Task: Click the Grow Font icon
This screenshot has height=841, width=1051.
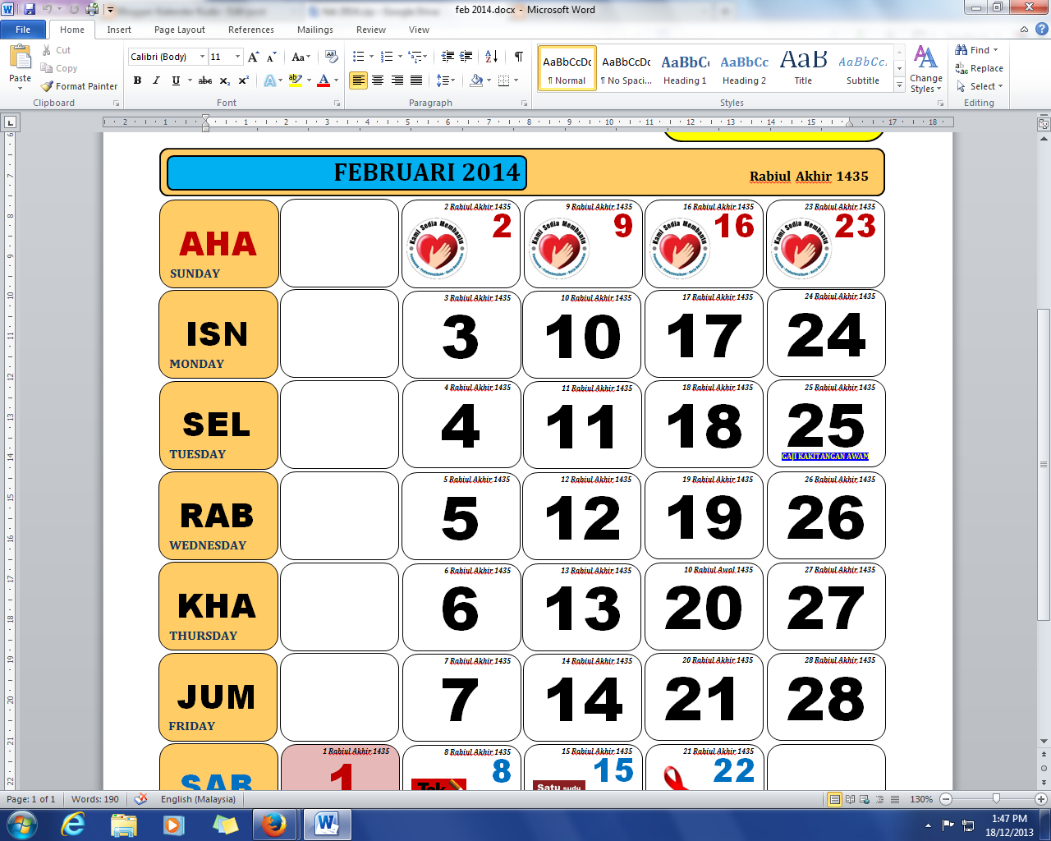Action: coord(253,57)
